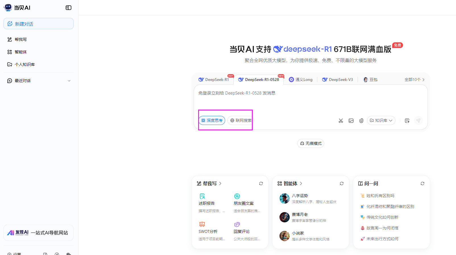Open the 八字运势 agent avatar
This screenshot has width=456, height=255.
(285, 198)
